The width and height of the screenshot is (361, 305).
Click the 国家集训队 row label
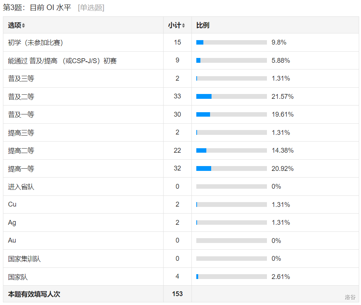point(25,259)
